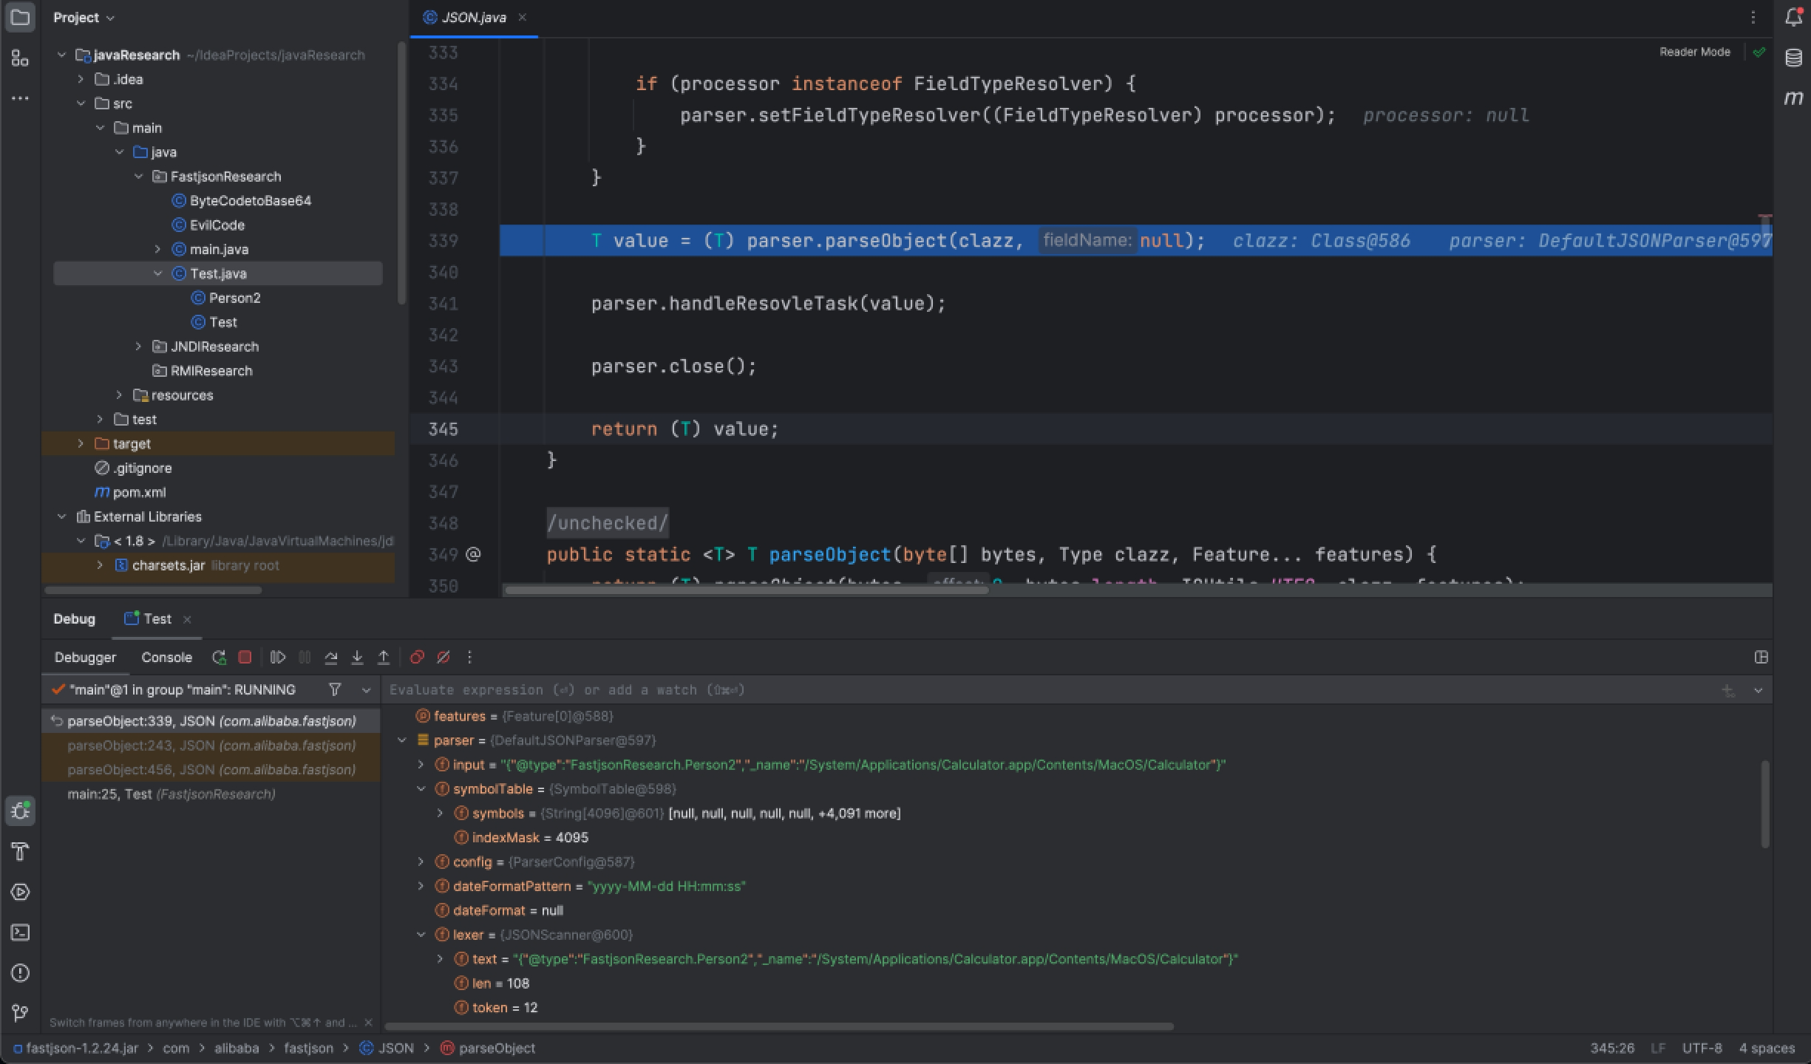
Task: Click the 345:26 caret position indicator
Action: pos(1612,1048)
